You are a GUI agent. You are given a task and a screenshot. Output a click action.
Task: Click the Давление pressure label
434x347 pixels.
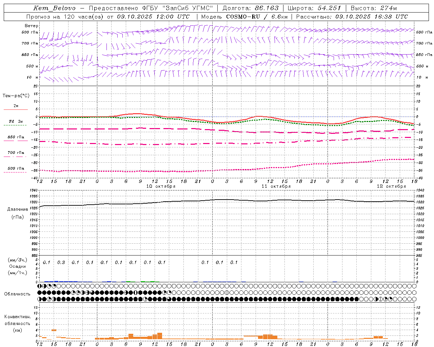[x=18, y=209]
